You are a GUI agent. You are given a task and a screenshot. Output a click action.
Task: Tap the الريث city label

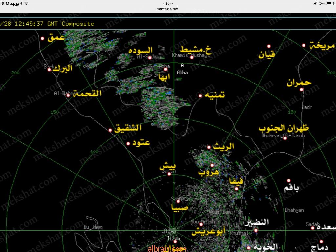pos(223,146)
